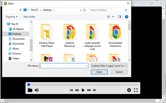Toggle the preview pane icon
Viewport: 166px width, 103px height.
coord(119,17)
